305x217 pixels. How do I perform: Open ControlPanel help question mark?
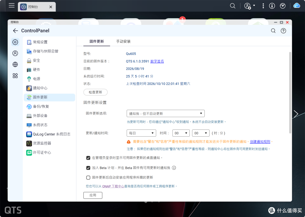(284, 31)
